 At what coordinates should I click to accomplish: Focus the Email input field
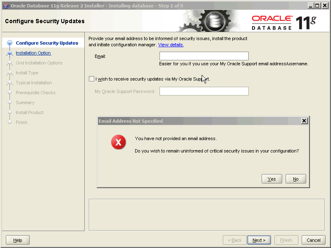pyautogui.click(x=204, y=56)
